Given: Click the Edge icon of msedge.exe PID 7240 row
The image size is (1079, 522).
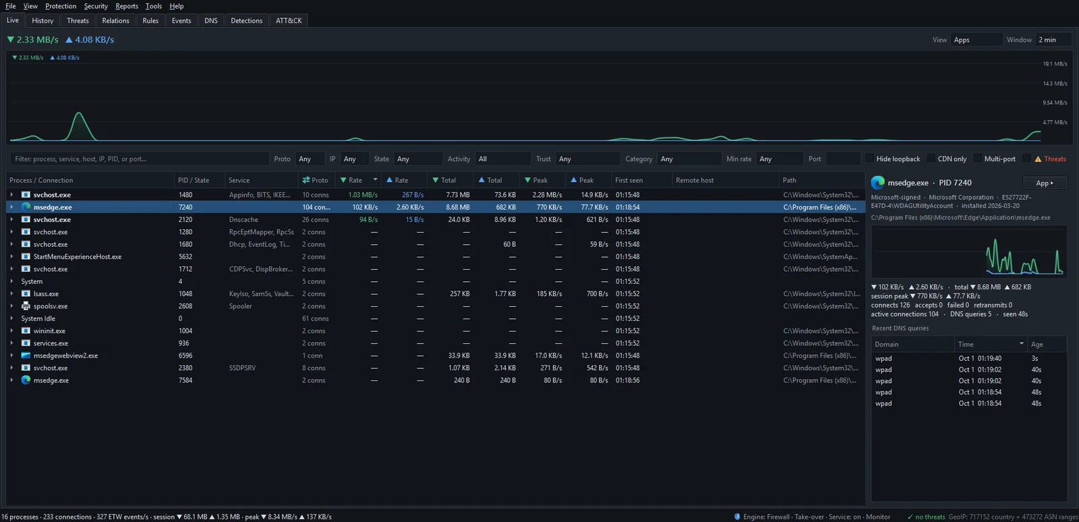Looking at the screenshot, I should 26,207.
